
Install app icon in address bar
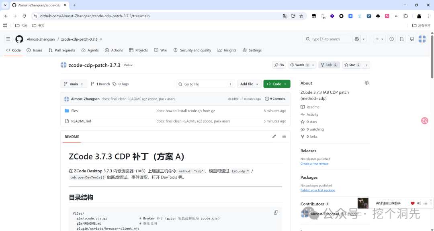tap(293, 16)
